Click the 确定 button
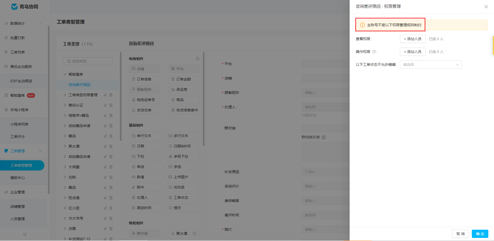494x241 pixels. click(x=480, y=234)
